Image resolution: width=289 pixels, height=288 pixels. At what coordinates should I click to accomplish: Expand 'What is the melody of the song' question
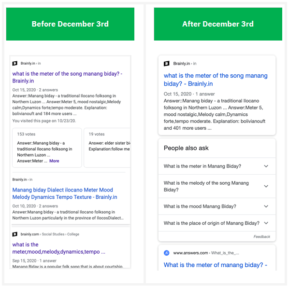click(x=217, y=186)
